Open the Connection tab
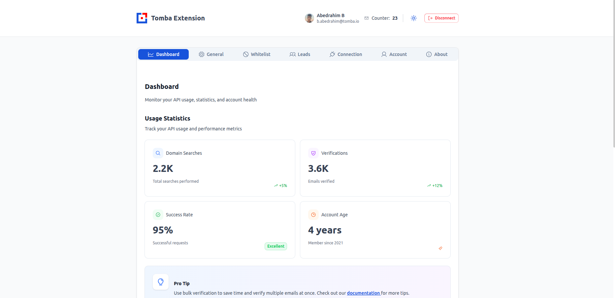The width and height of the screenshot is (615, 298). 346,54
